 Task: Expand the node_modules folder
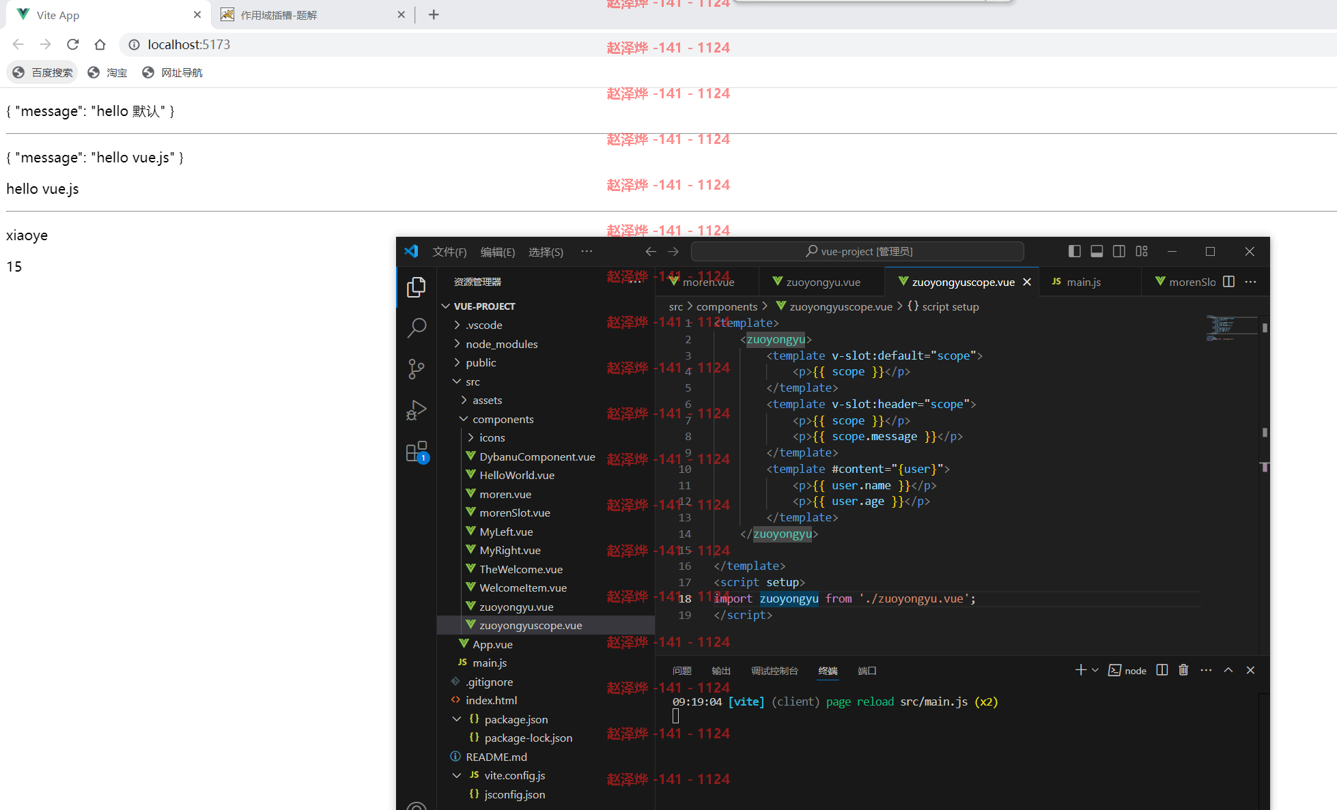coord(457,344)
